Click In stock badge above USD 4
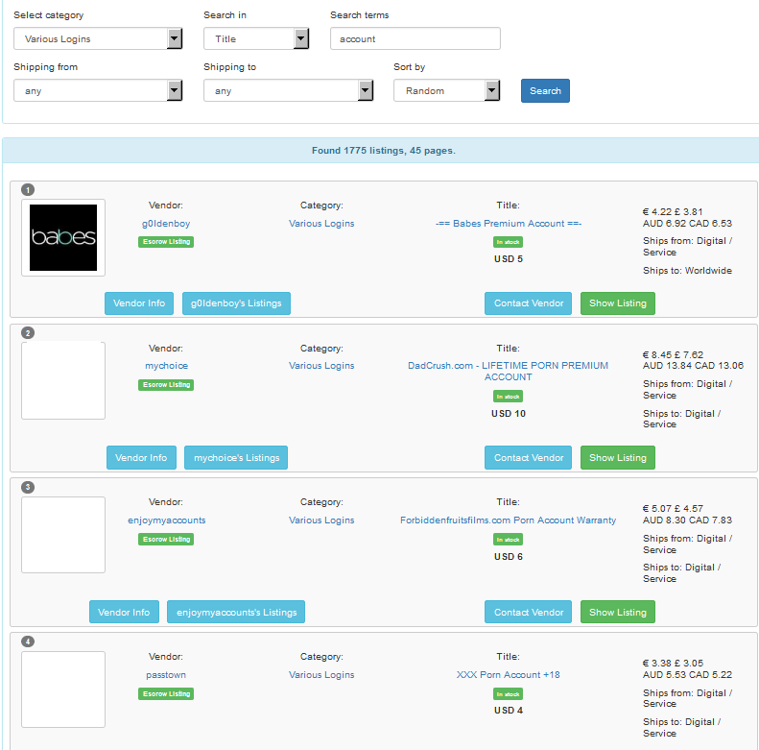Viewport: 759px width, 750px height. click(x=509, y=693)
